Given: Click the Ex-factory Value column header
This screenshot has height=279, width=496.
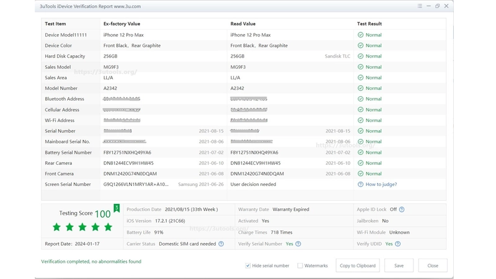Looking at the screenshot, I should (122, 24).
